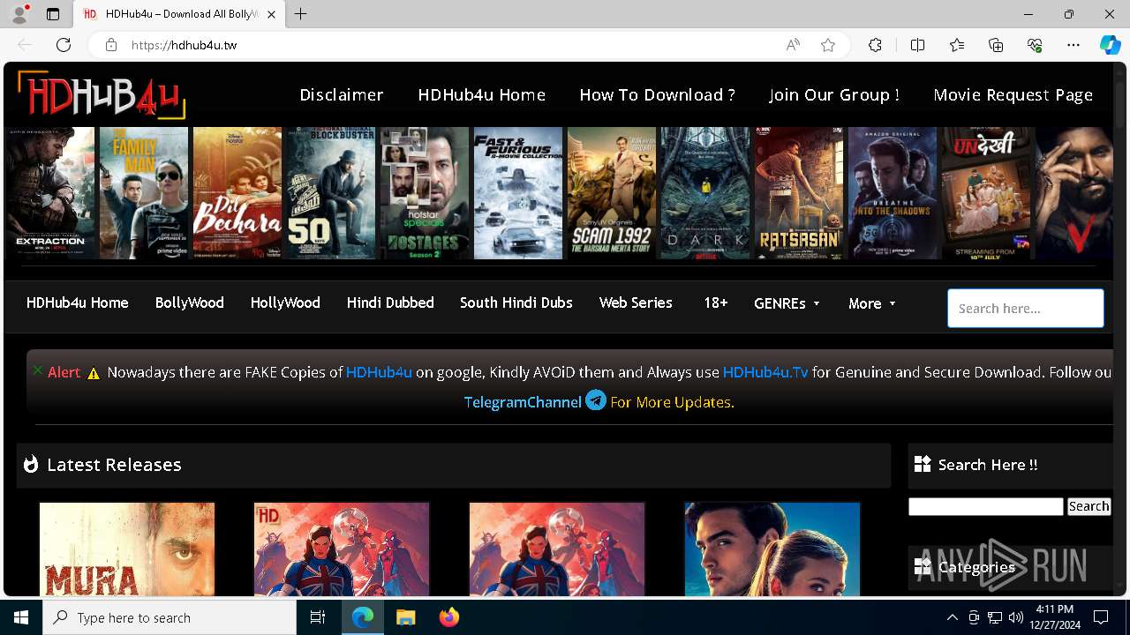Toggle Split screen icon
The width and height of the screenshot is (1130, 635).
click(x=917, y=45)
